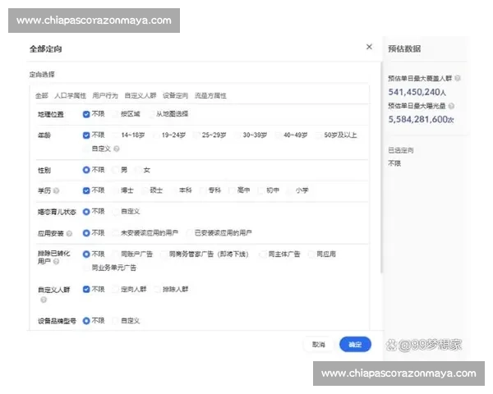493x394 pixels.
Task: Check the 40~49岁 age option
Action: [279, 135]
